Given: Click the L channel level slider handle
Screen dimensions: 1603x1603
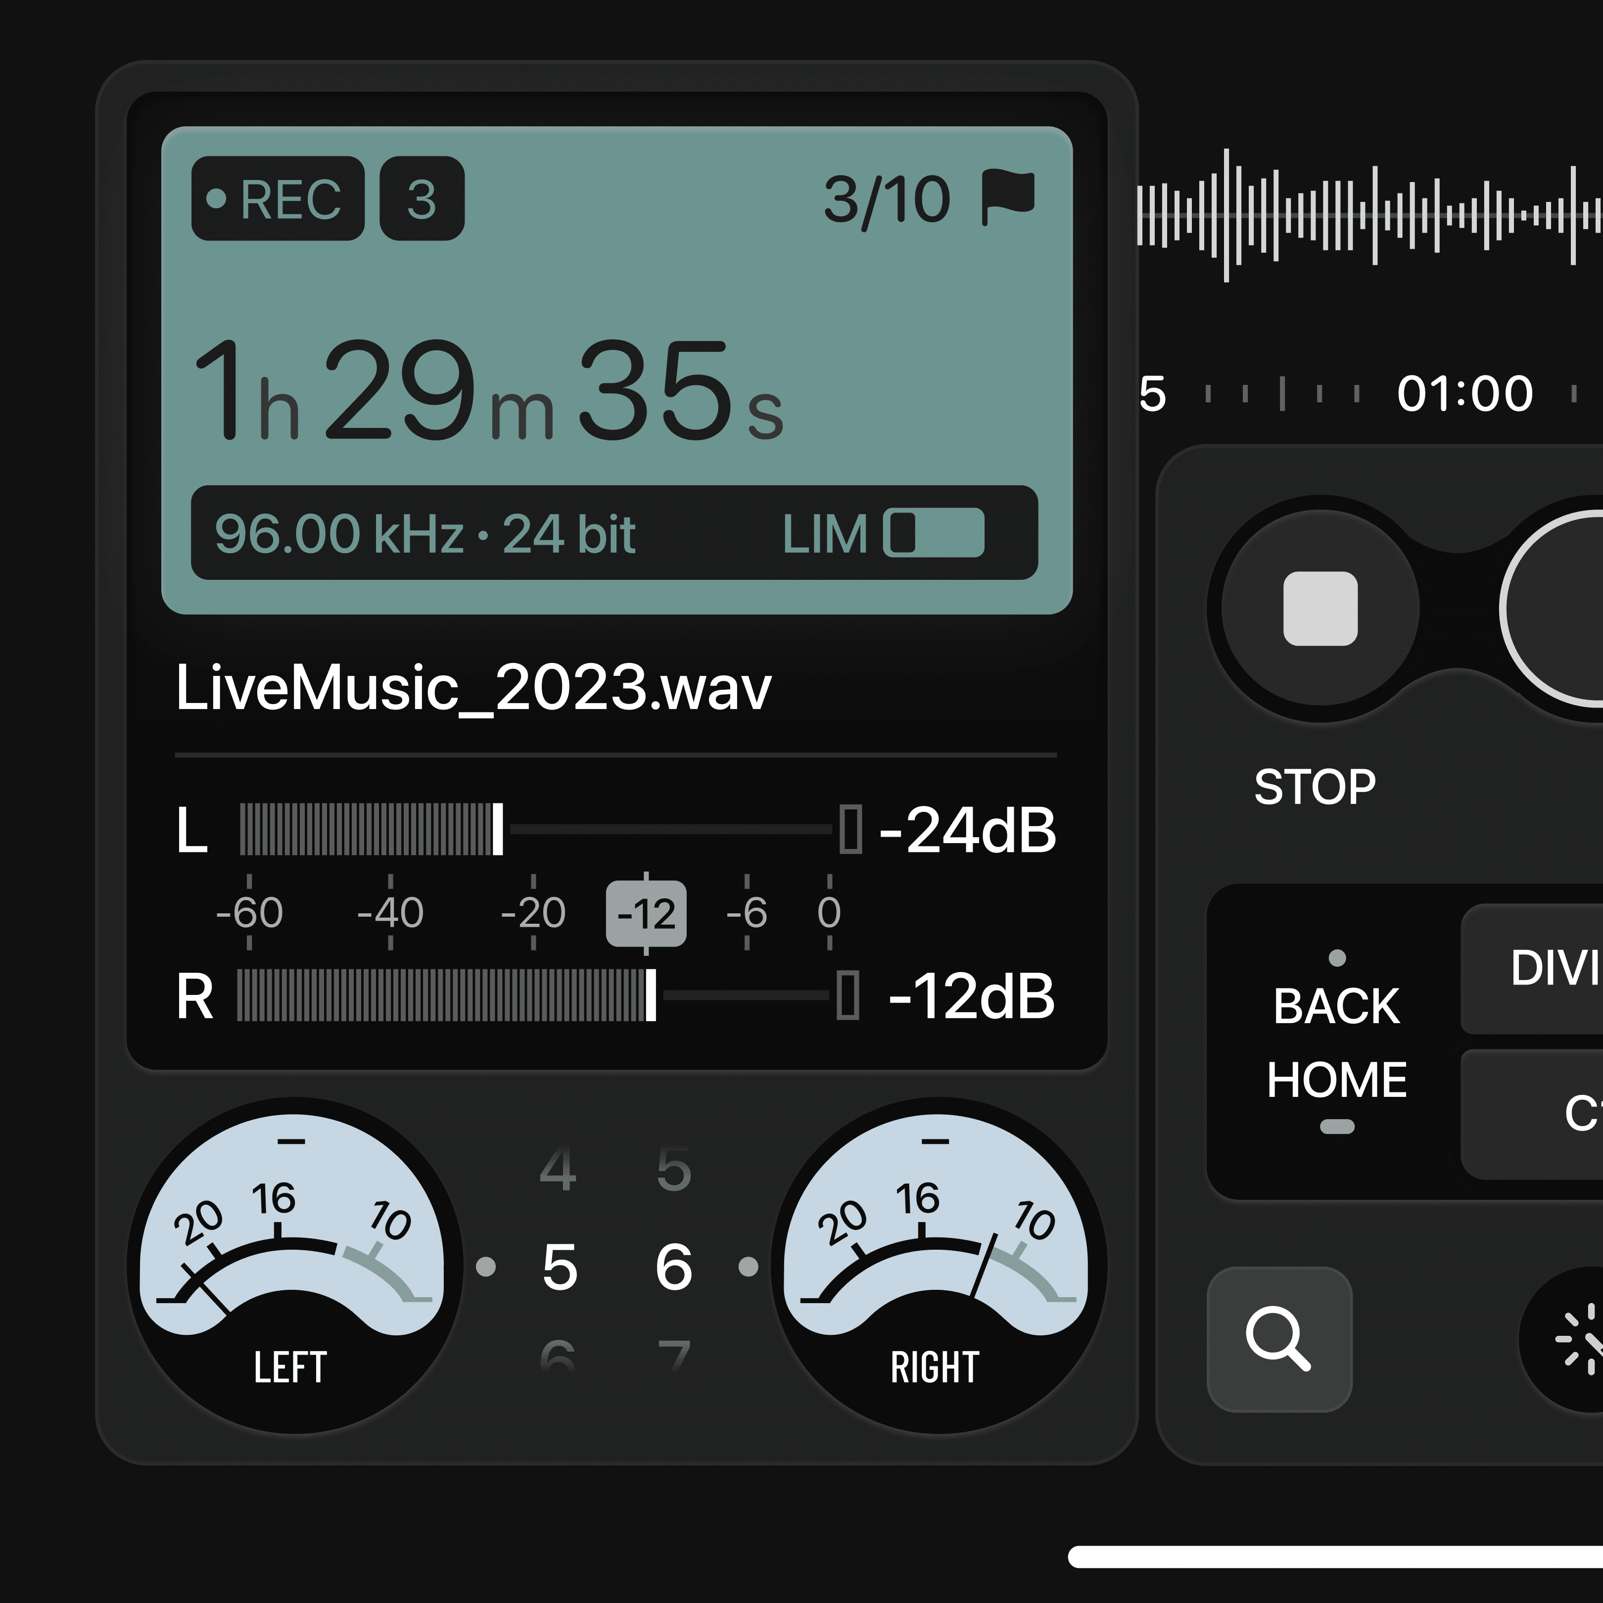Looking at the screenshot, I should click(498, 829).
